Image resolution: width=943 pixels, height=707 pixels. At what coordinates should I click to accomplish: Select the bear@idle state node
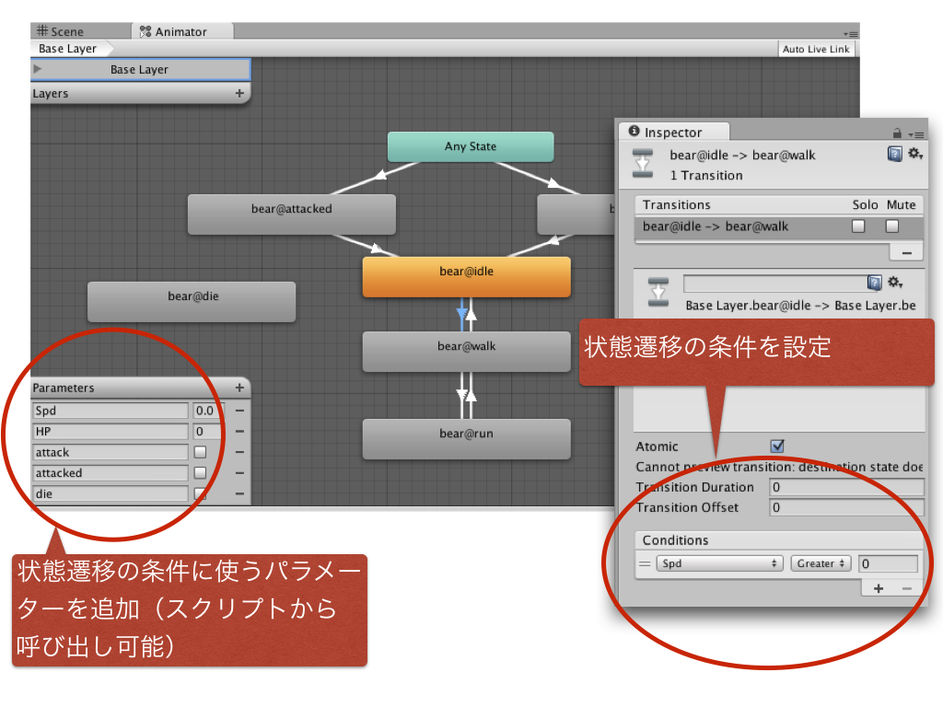pyautogui.click(x=466, y=276)
